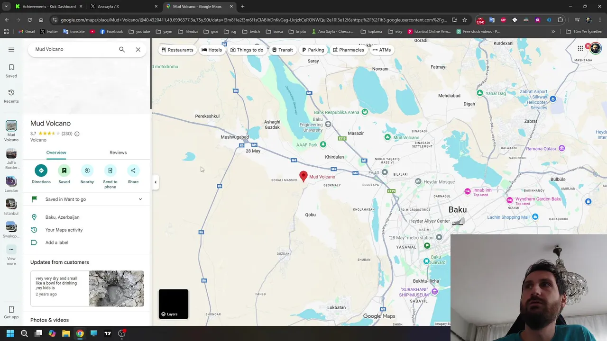Click Lachin Shopping Mall marker
This screenshot has width=607, height=341.
[535, 217]
